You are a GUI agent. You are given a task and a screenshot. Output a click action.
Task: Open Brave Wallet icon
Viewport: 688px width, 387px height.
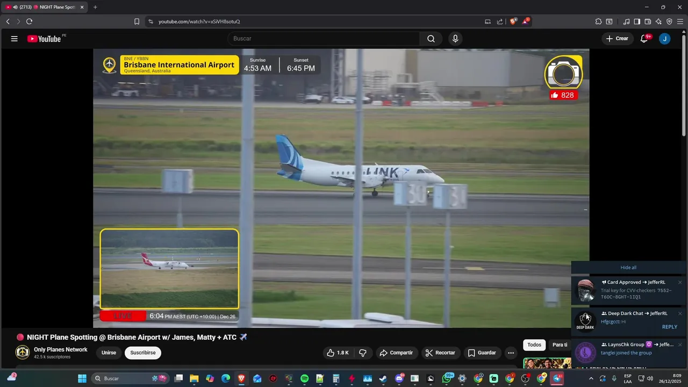[648, 21]
